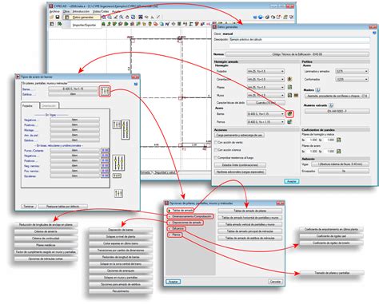
Task: Enable Comprobar resistencia al fuego checkbox
Action: click(x=216, y=158)
